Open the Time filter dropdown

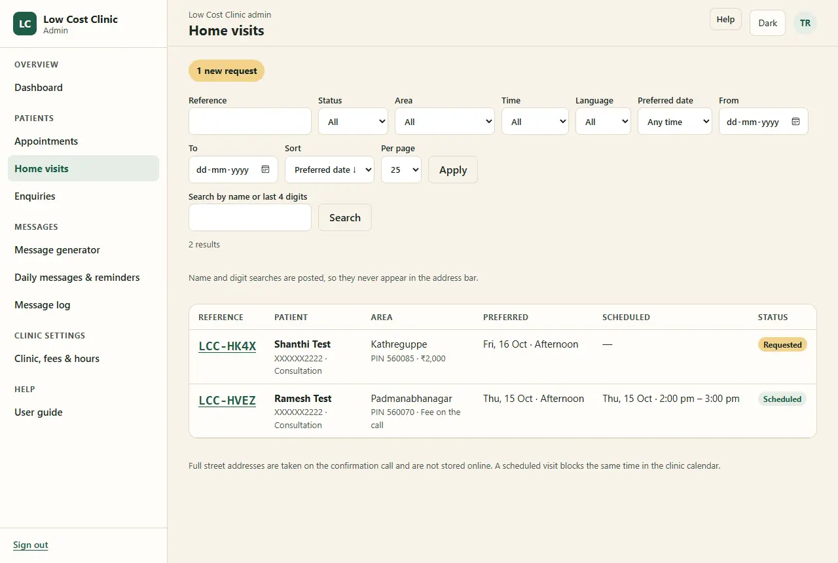coord(535,121)
